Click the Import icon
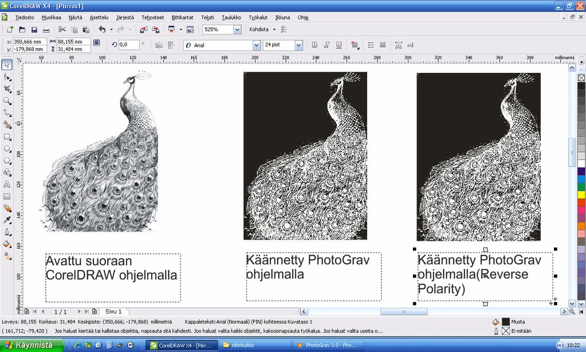The height and width of the screenshot is (352, 586). [x=144, y=29]
